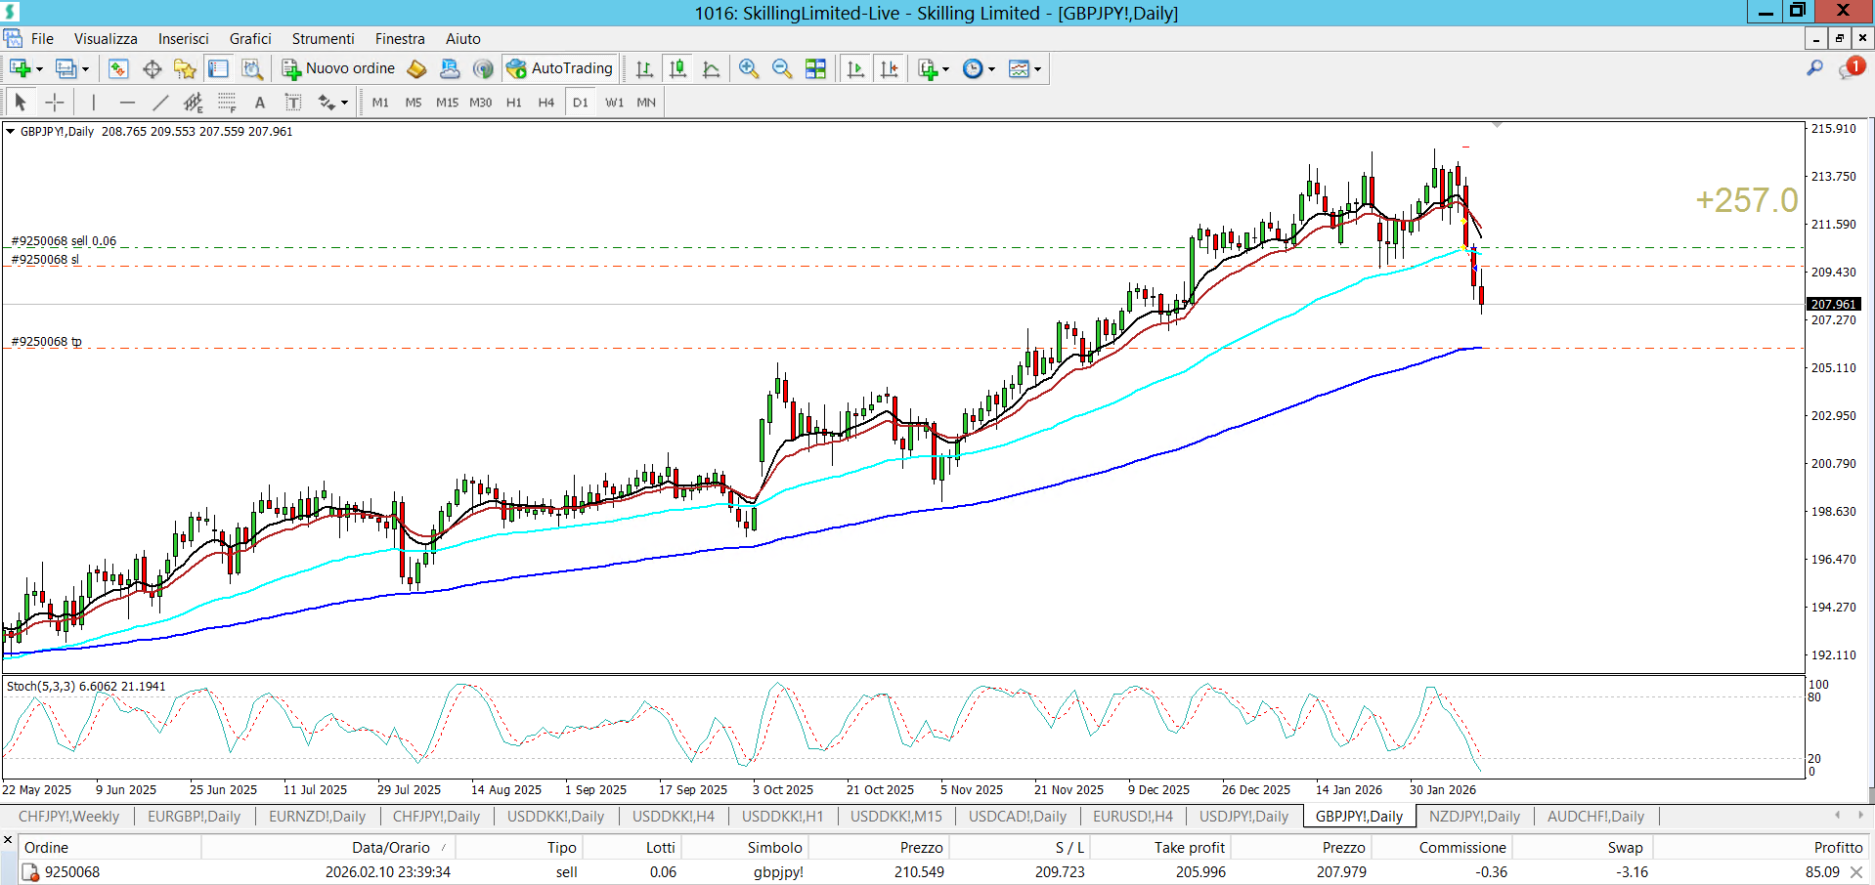
Task: Select the text label tool
Action: 260,103
